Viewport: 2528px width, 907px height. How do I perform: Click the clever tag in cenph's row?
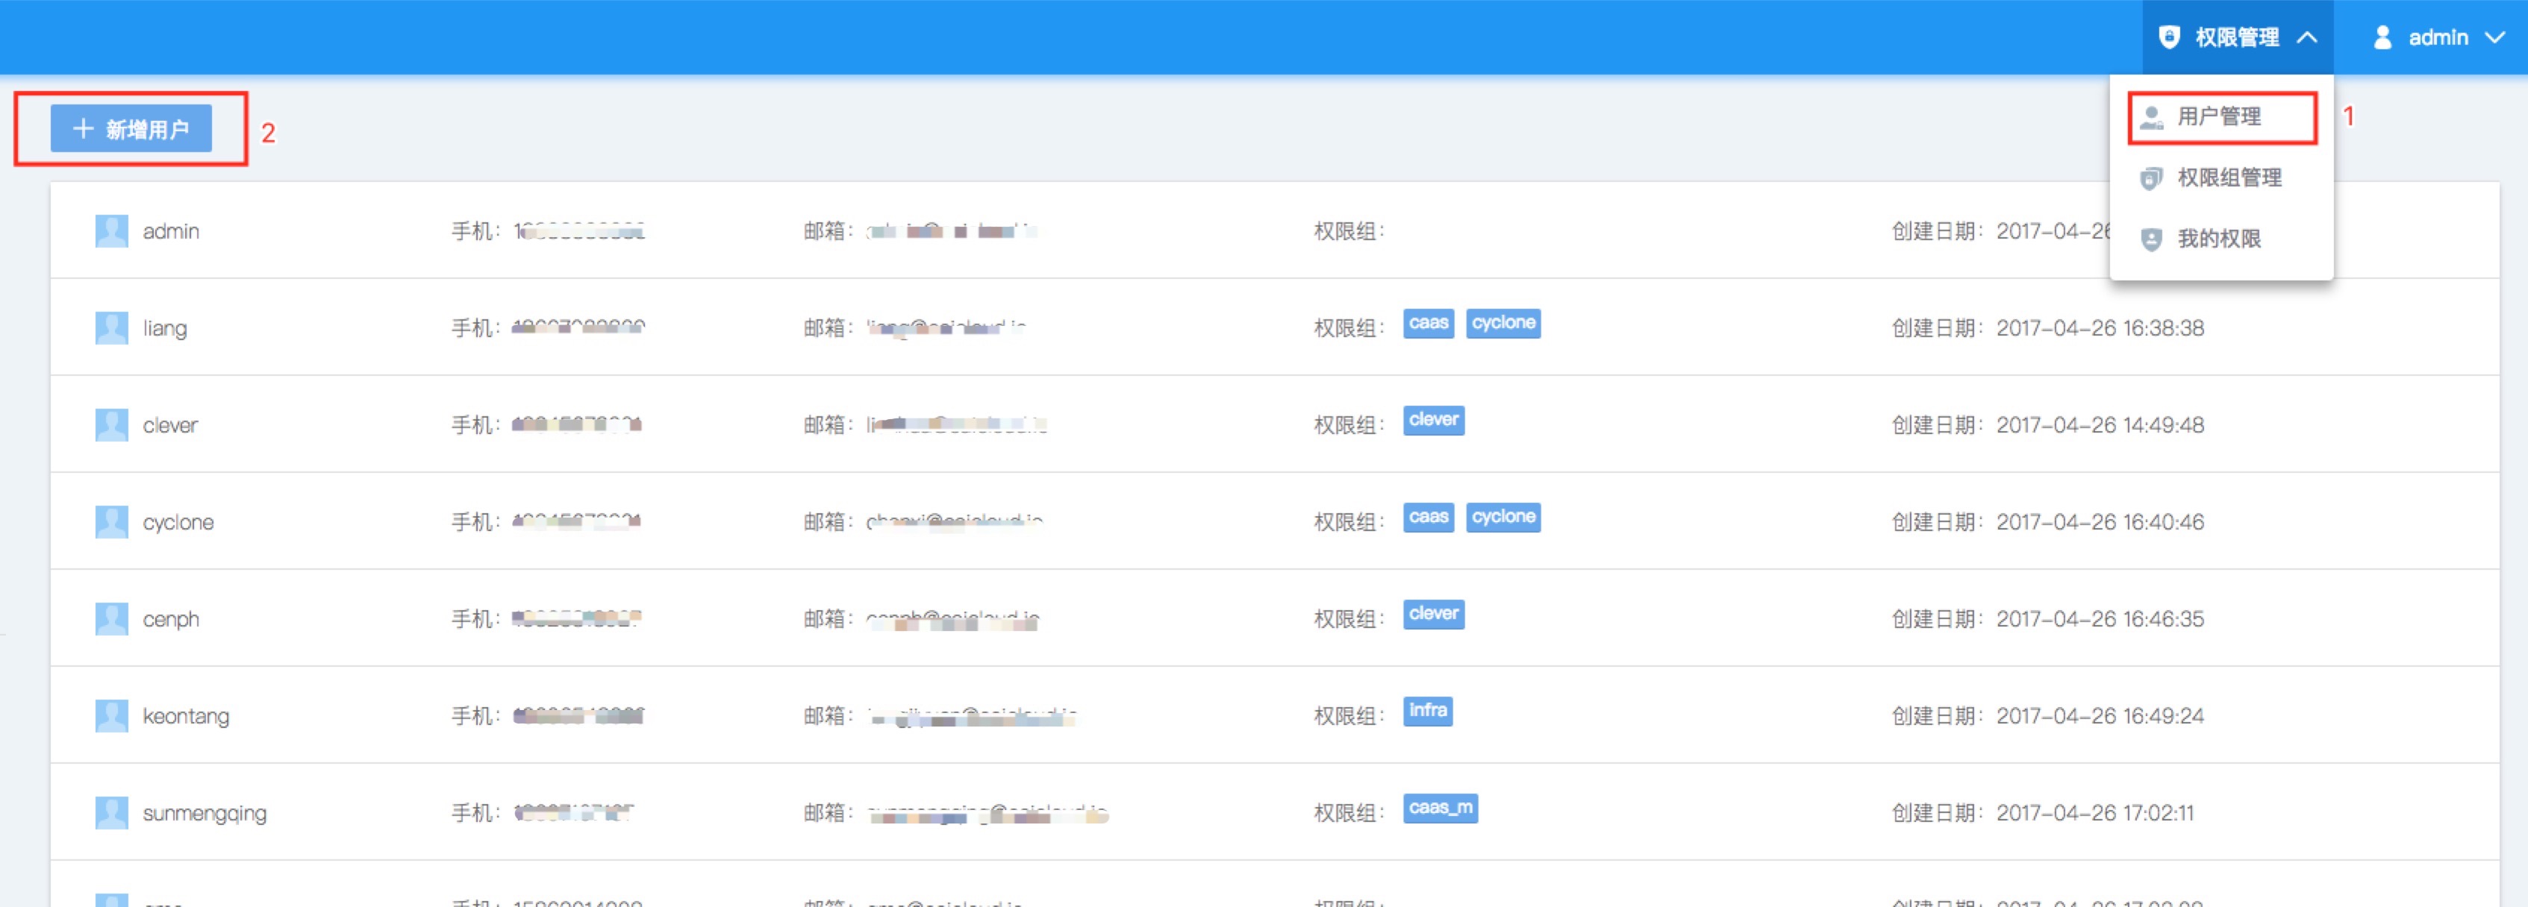click(x=1433, y=614)
